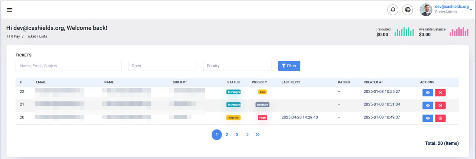The image size is (476, 159).
Task: Click In Progress status badge of ticket 21
Action: (234, 105)
